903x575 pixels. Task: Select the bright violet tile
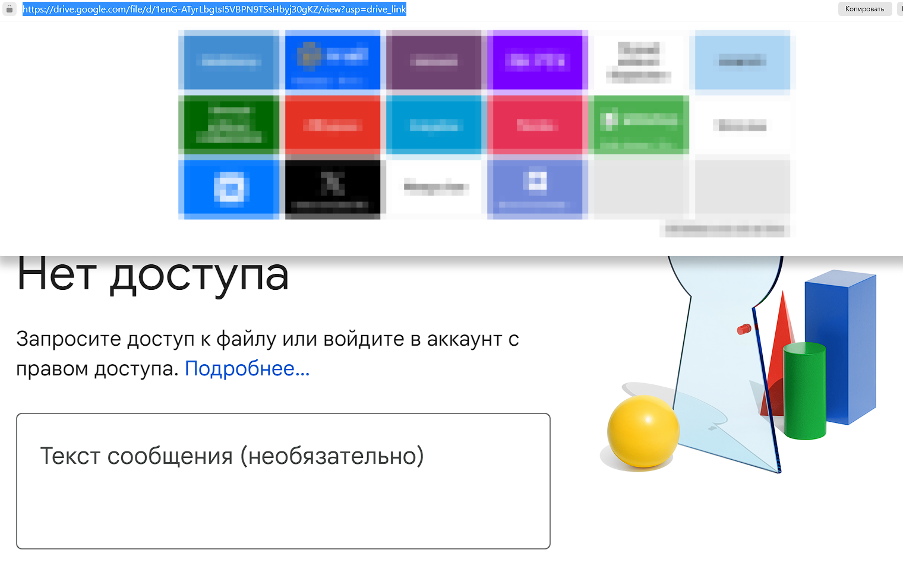point(537,61)
